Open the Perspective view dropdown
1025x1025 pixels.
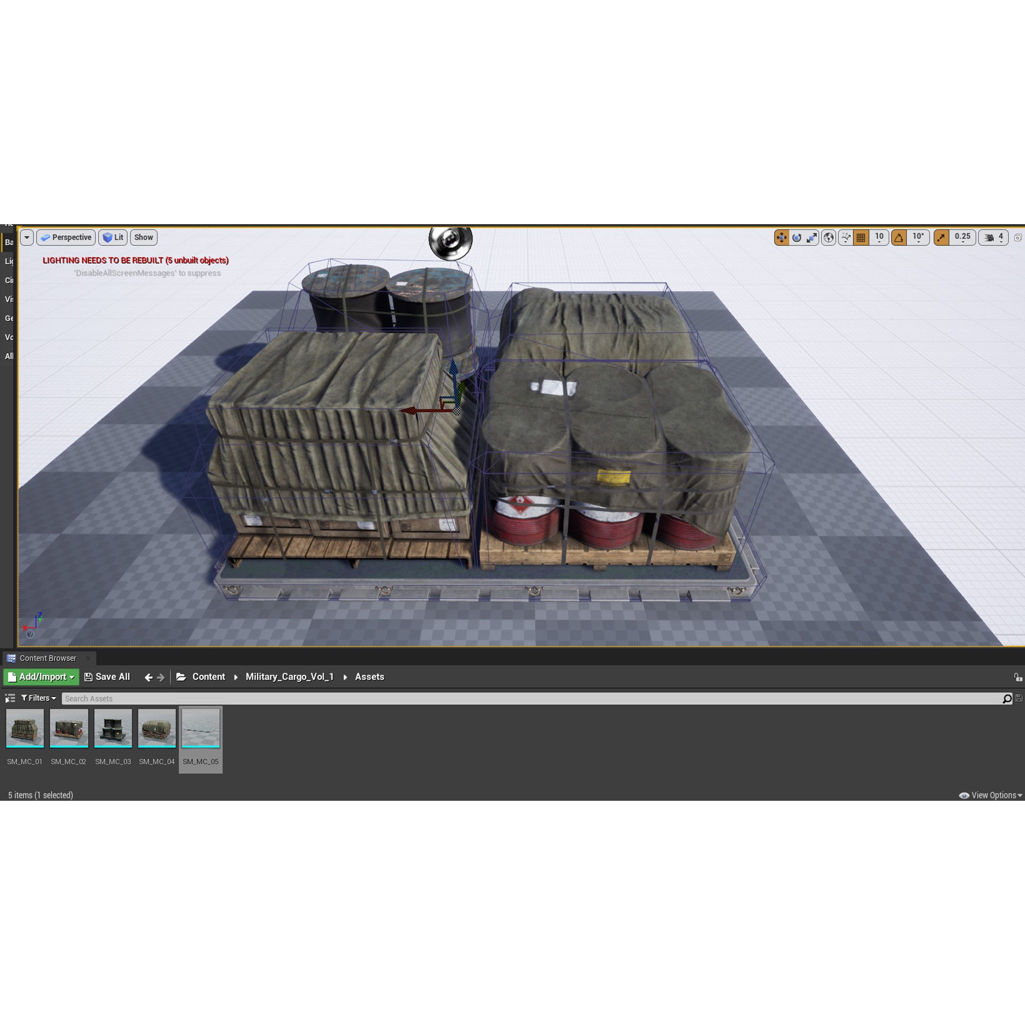point(66,237)
